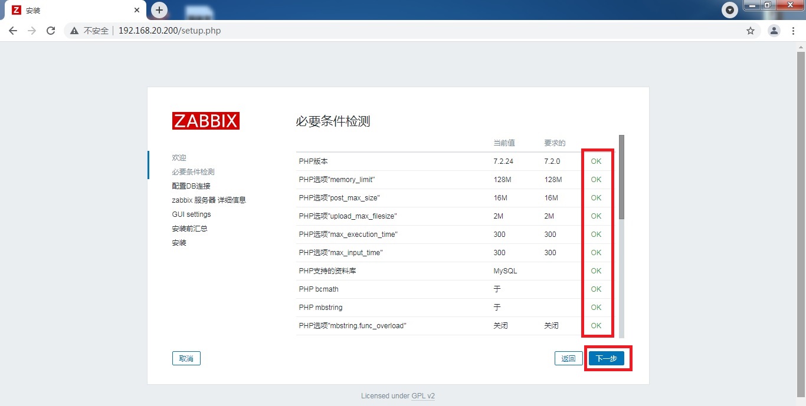Click the 取消 cancel button
The width and height of the screenshot is (806, 406).
pos(186,358)
